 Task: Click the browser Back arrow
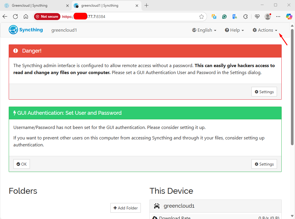pyautogui.click(x=5, y=17)
